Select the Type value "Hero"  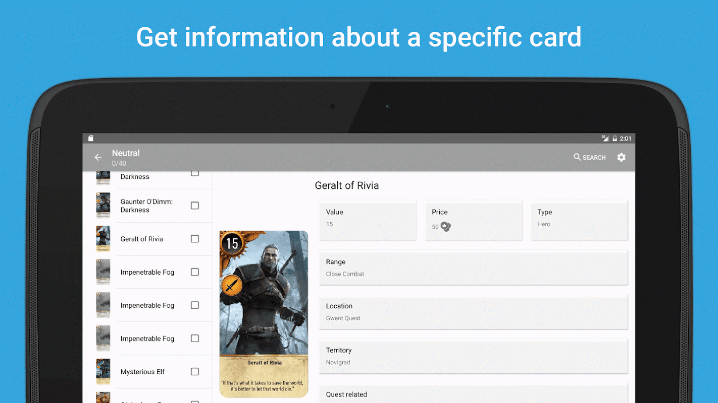[544, 224]
